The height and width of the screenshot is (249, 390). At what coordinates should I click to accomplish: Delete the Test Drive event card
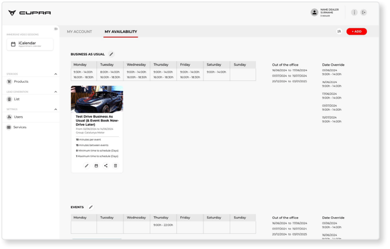coord(116,166)
